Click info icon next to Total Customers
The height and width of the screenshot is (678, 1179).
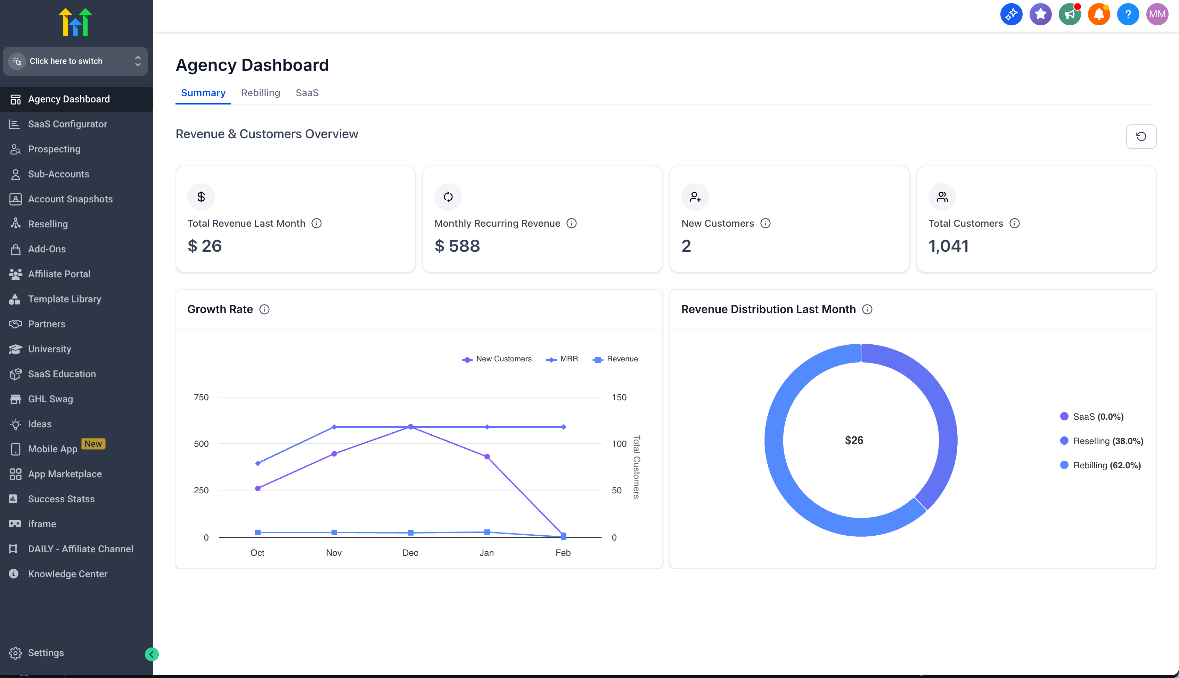click(1015, 224)
